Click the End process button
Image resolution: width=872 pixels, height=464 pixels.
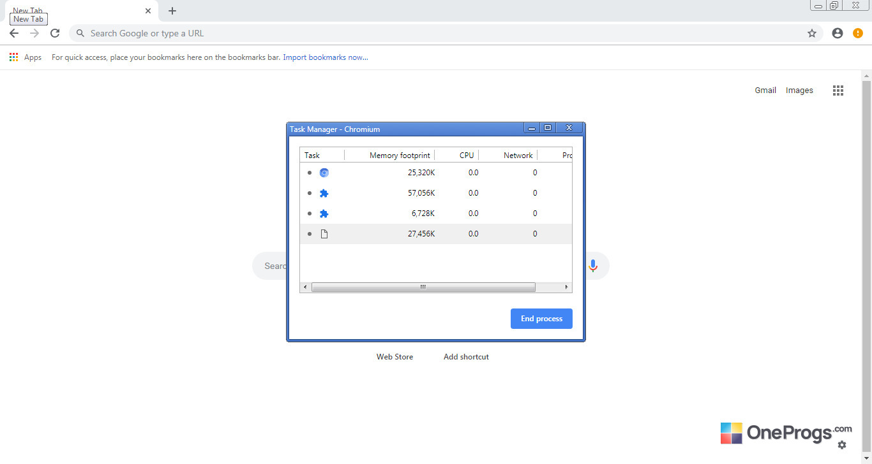[x=541, y=319]
